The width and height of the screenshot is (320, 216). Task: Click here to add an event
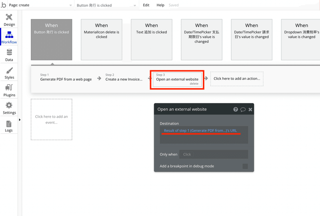[x=52, y=119]
